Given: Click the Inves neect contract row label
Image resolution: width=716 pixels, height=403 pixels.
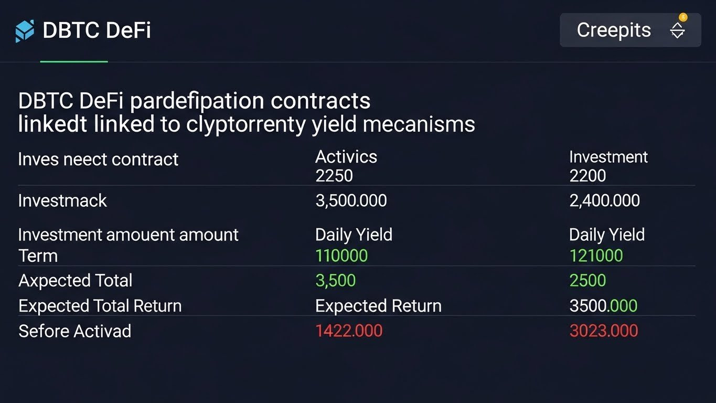Looking at the screenshot, I should point(98,159).
